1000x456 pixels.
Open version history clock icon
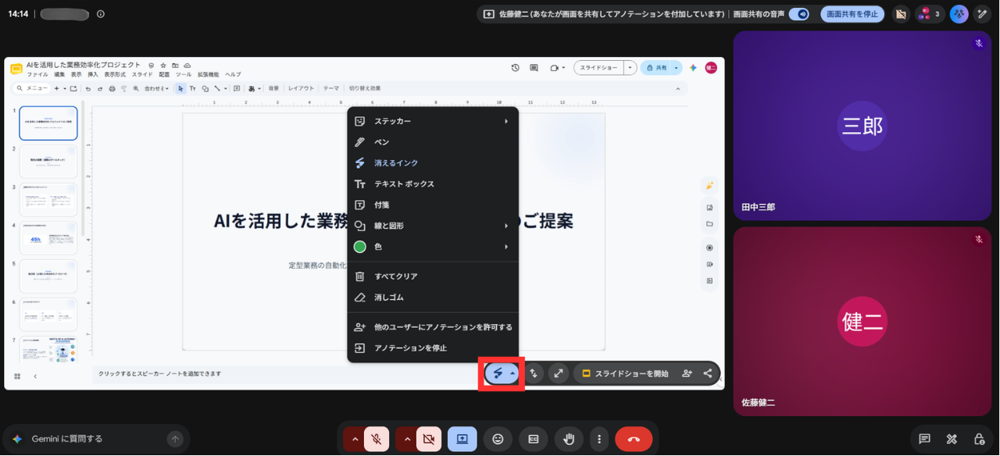coord(516,68)
